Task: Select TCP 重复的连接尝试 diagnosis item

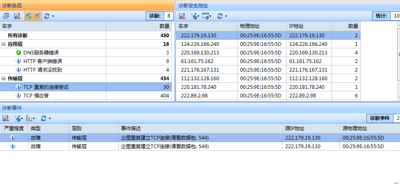Action: pyautogui.click(x=86, y=87)
